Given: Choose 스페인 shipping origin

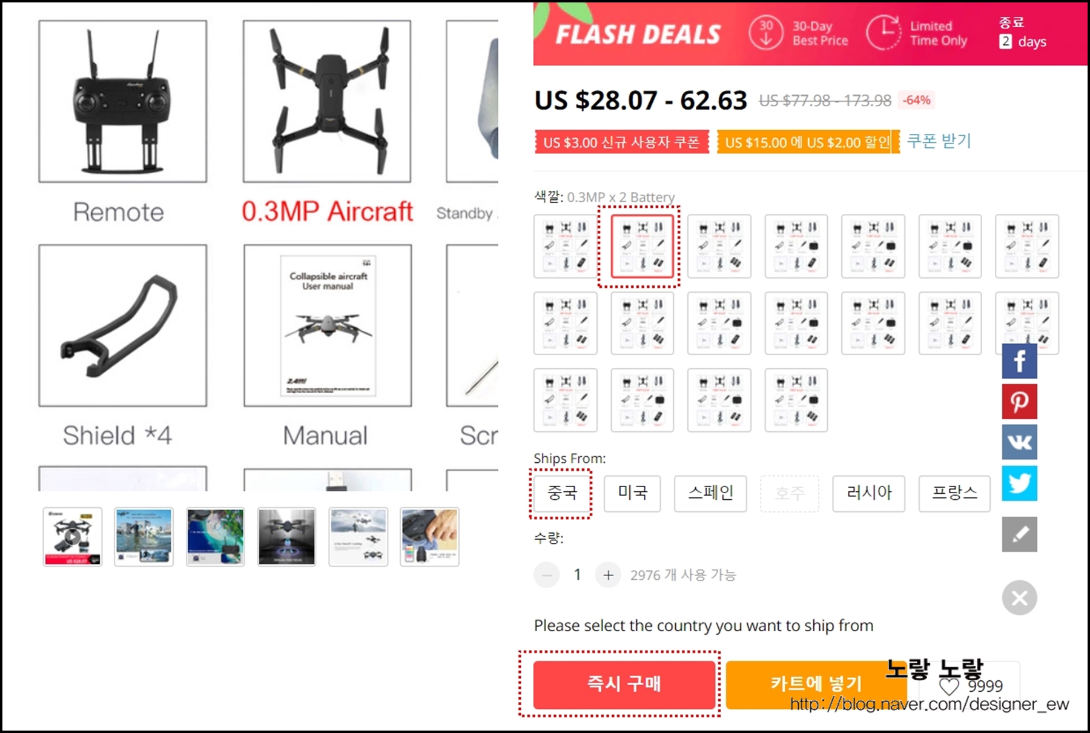Looking at the screenshot, I should pyautogui.click(x=710, y=493).
